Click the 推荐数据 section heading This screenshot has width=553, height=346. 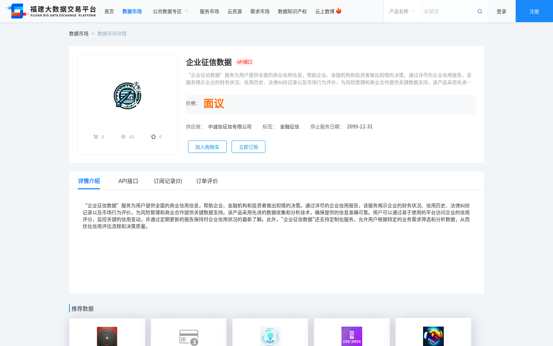[x=83, y=309]
